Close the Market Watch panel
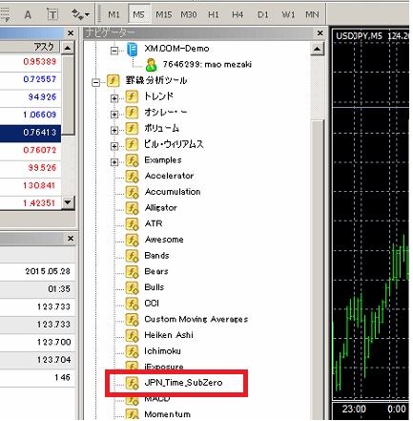 coord(71,32)
